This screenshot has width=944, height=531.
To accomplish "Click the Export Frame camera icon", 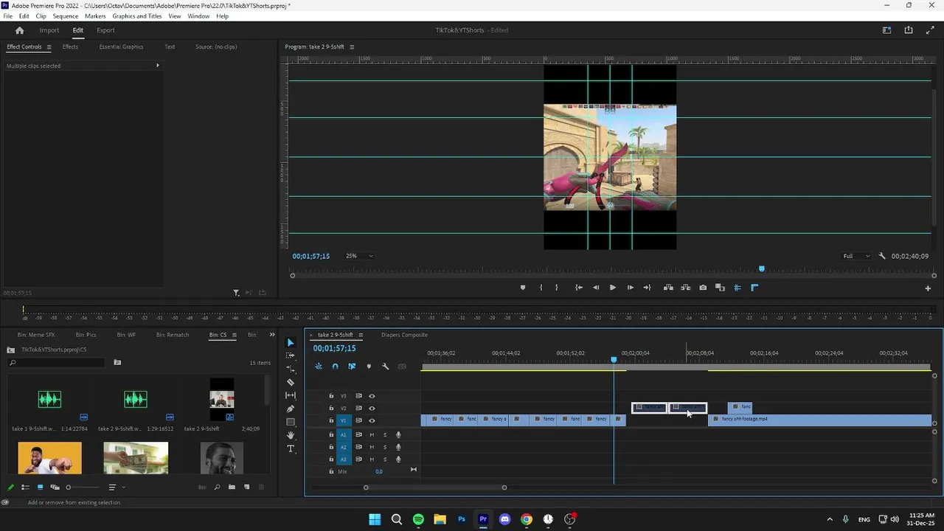I will point(703,288).
